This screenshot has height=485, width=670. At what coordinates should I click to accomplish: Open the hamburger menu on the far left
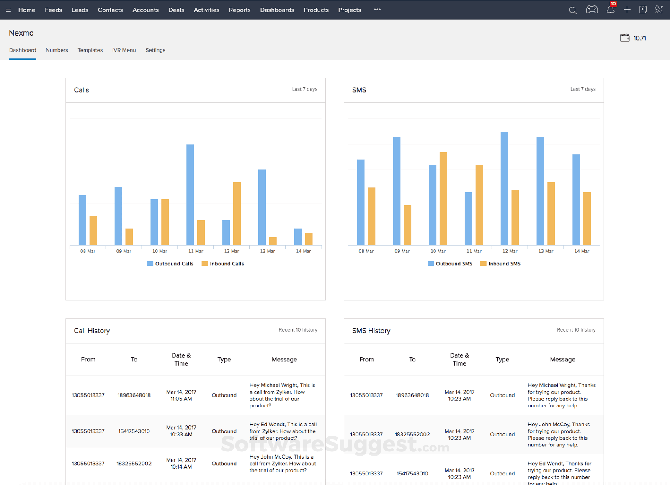coord(8,10)
